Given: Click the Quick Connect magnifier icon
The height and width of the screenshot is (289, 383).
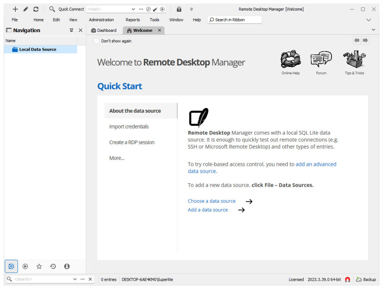Looking at the screenshot, I should [x=52, y=9].
